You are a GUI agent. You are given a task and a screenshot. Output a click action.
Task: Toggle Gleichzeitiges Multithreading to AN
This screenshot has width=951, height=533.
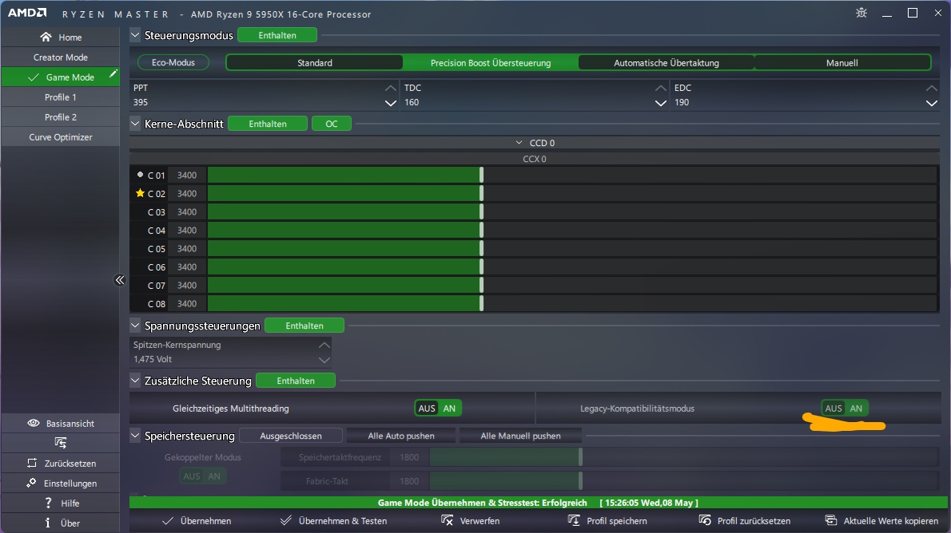[449, 409]
